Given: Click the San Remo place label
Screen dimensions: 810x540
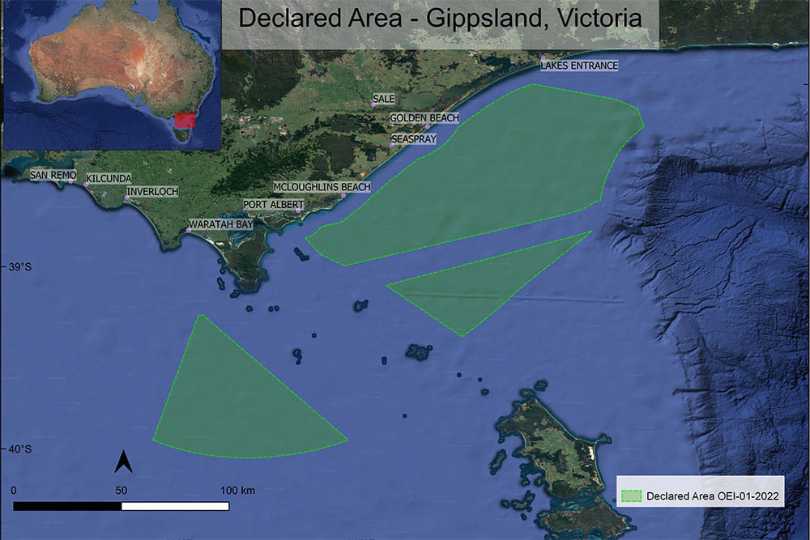Looking at the screenshot, I should pos(53,174).
